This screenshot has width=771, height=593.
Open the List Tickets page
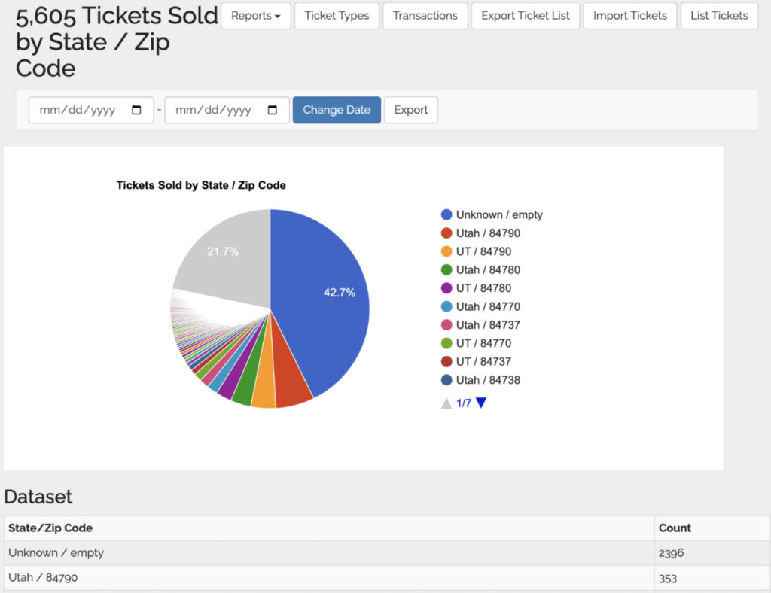[x=719, y=16]
